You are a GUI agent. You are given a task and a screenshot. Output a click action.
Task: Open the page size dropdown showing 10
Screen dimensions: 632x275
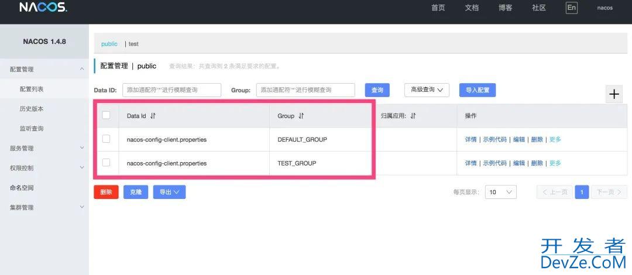coord(500,192)
